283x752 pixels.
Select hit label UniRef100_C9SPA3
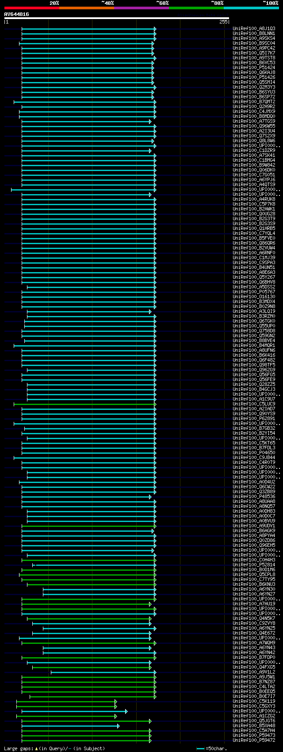[x=254, y=263]
